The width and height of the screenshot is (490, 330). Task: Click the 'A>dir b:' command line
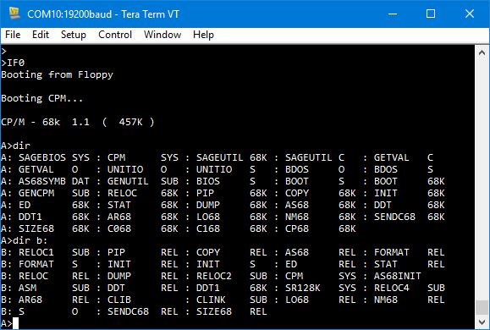(x=25, y=240)
